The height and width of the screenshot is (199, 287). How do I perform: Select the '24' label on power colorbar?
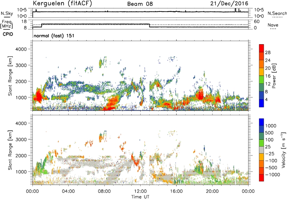point(268,60)
